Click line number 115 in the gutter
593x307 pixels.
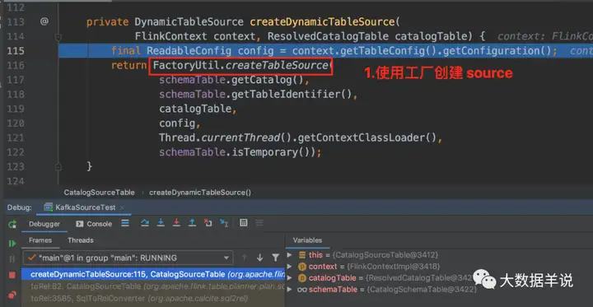16,51
